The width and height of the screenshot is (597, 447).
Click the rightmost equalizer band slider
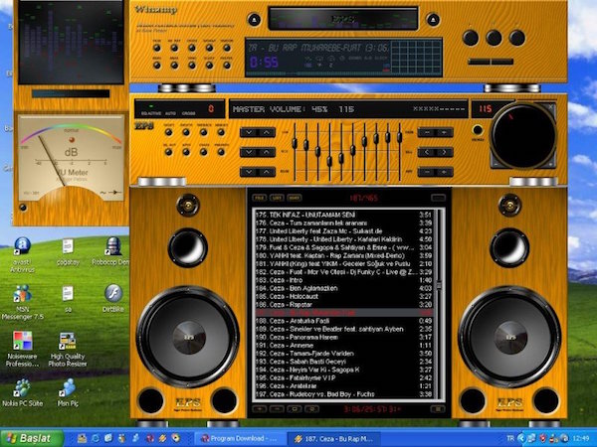[399, 137]
